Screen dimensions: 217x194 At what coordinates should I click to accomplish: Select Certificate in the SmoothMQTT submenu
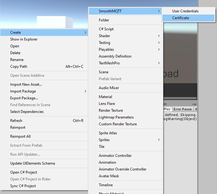click(188, 18)
